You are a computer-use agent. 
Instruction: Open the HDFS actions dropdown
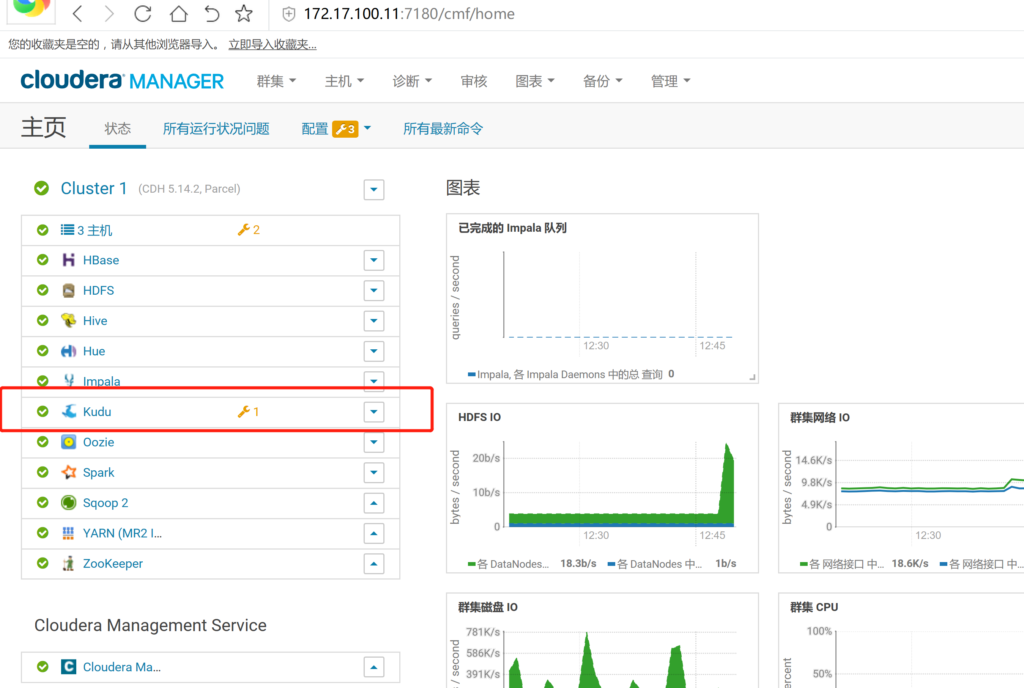click(x=374, y=291)
